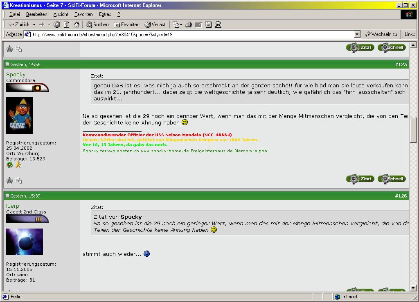Click the AIM running man icon under Spocky
Image resolution: width=419 pixels, height=302 pixels.
(x=18, y=165)
